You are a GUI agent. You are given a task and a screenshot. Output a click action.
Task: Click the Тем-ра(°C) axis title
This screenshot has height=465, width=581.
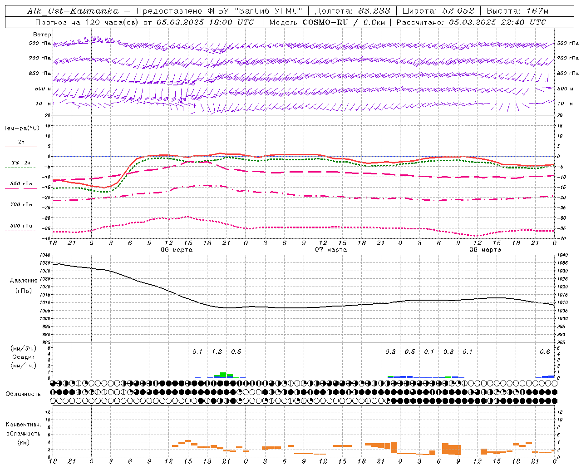tap(21, 128)
